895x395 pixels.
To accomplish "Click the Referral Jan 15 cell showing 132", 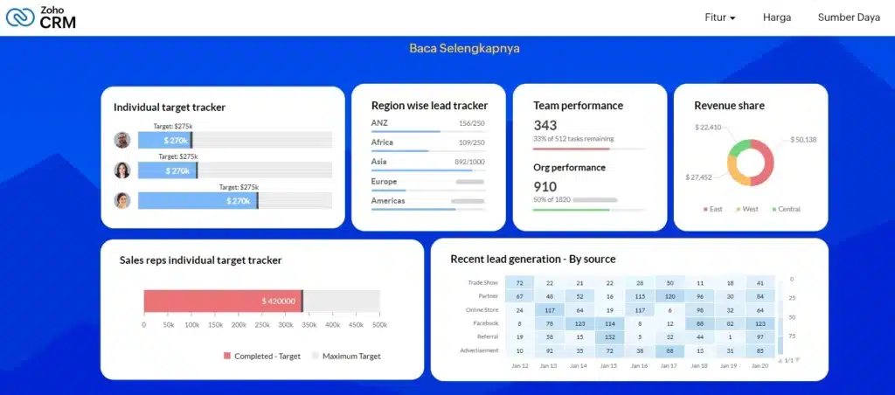I will click(609, 336).
